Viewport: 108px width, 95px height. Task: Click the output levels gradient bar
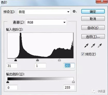click(40, 79)
